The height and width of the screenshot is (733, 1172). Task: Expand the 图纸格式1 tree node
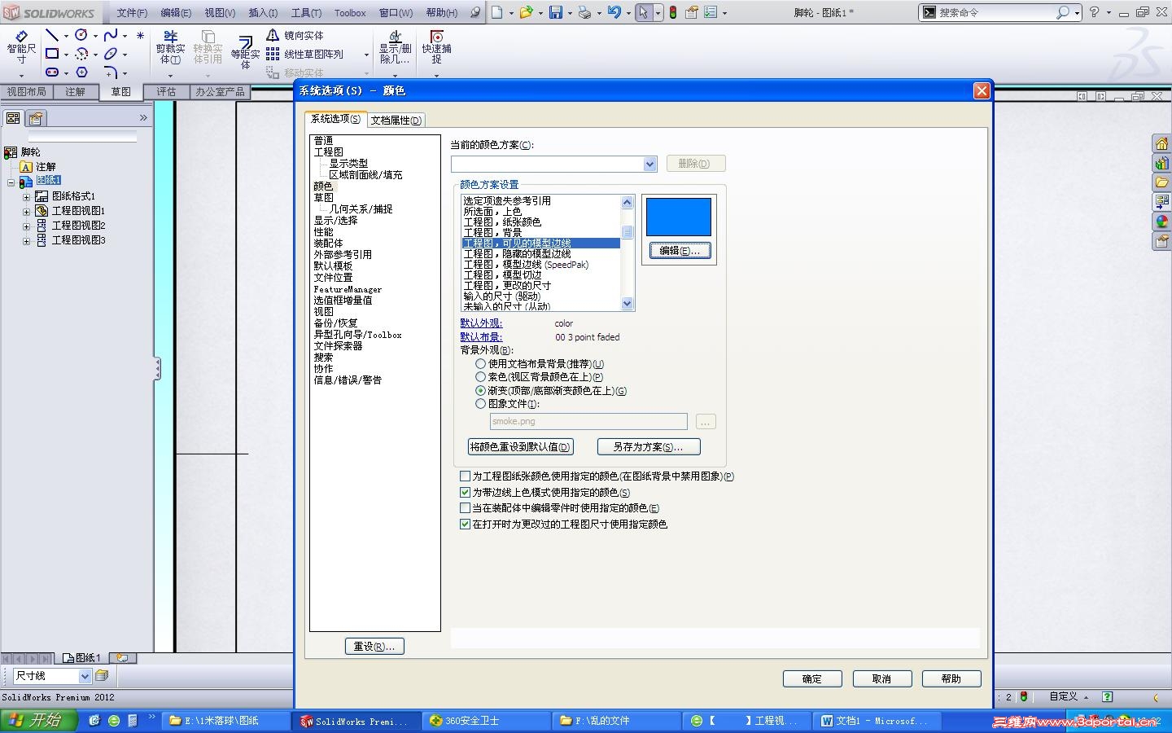coord(27,197)
